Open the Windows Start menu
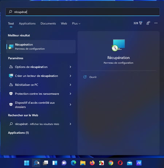This screenshot has width=164, height=168. [27, 163]
